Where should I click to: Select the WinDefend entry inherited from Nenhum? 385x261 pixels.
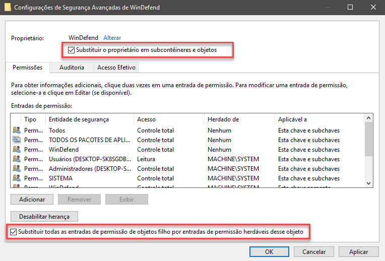coord(187,149)
